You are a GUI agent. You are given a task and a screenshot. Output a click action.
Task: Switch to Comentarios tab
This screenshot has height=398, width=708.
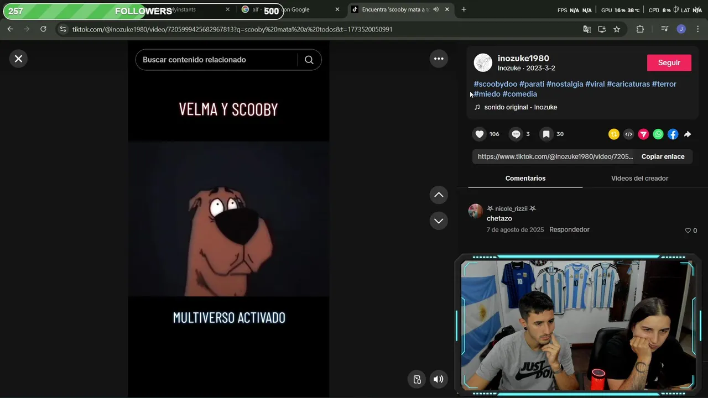click(x=525, y=178)
